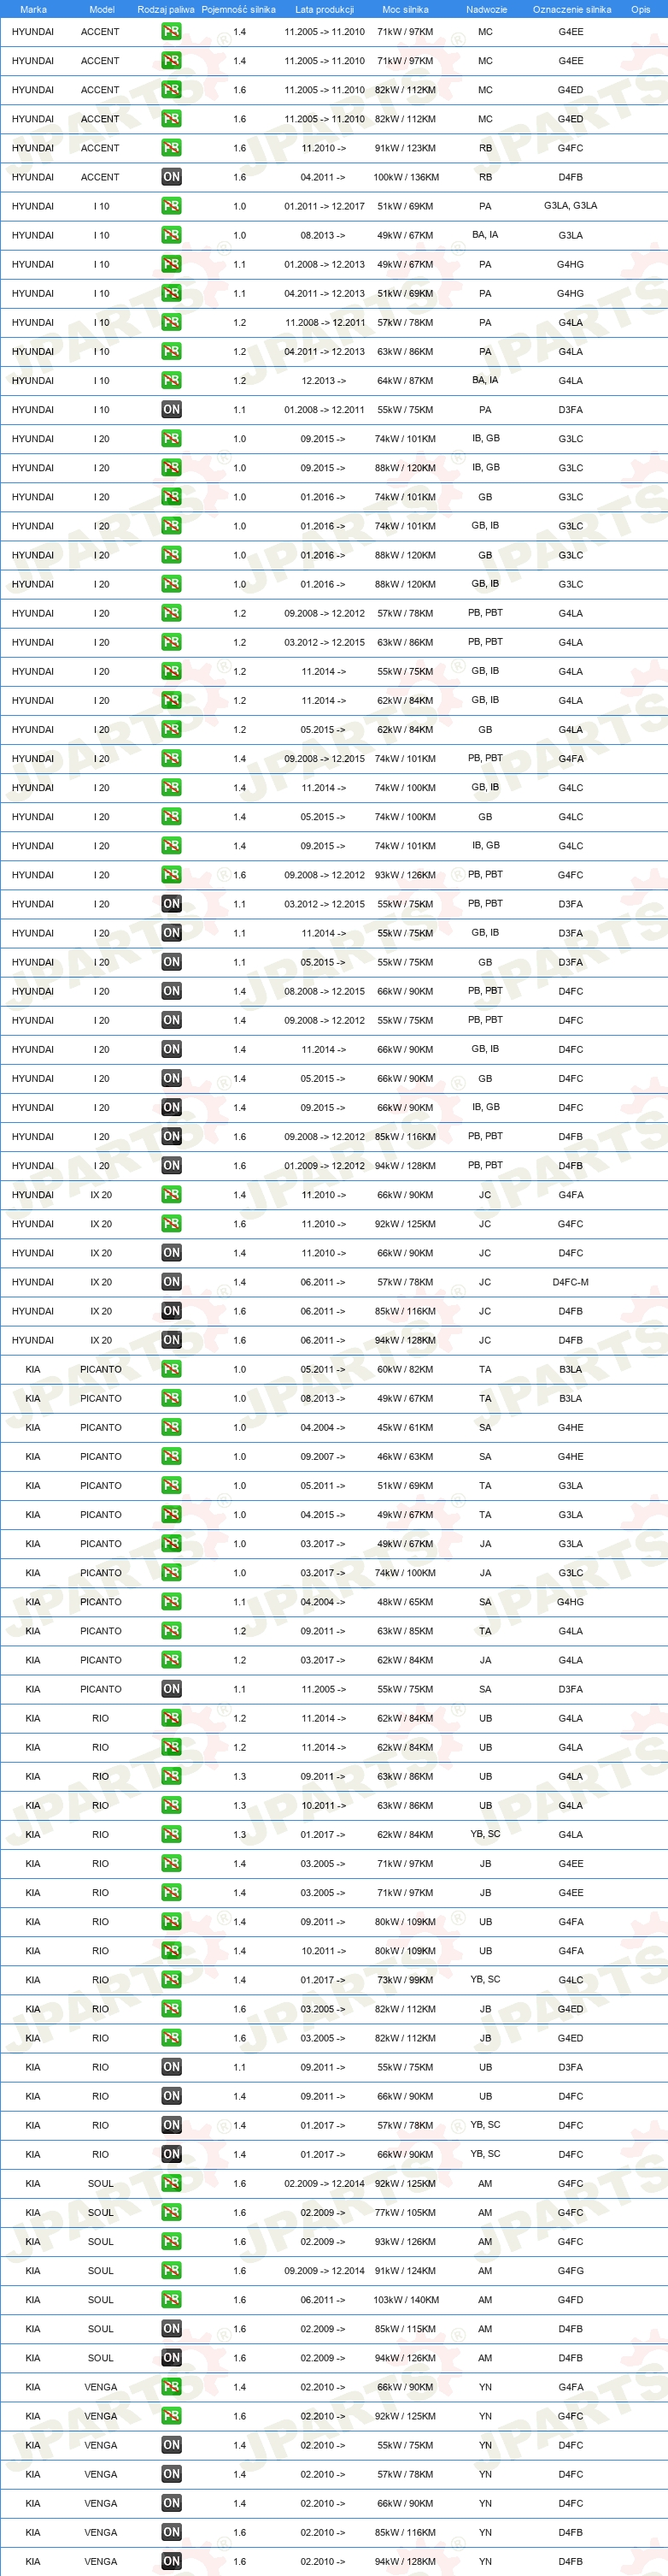Screen dimensions: 668x2576
Task: Click production date 09.2007 ->
Action: [324, 1456]
